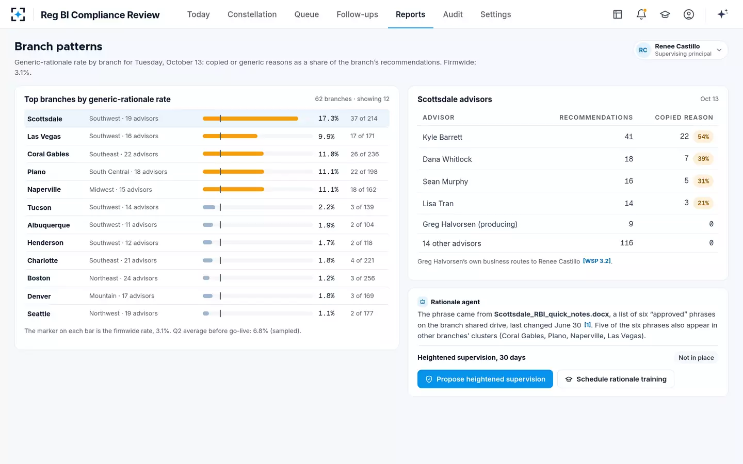Select the Follow-ups tab
This screenshot has height=464, width=743.
(x=358, y=14)
